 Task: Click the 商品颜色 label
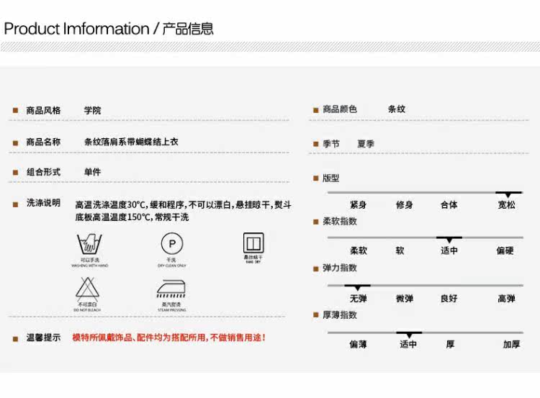click(x=340, y=109)
